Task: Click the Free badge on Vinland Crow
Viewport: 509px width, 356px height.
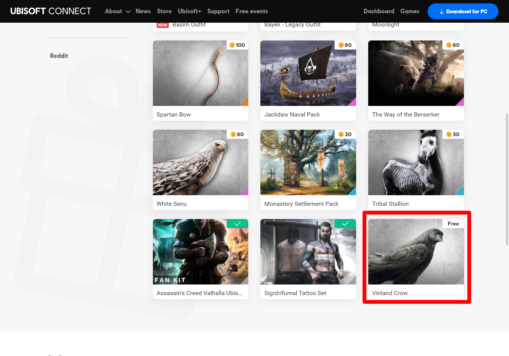Action: coord(453,224)
